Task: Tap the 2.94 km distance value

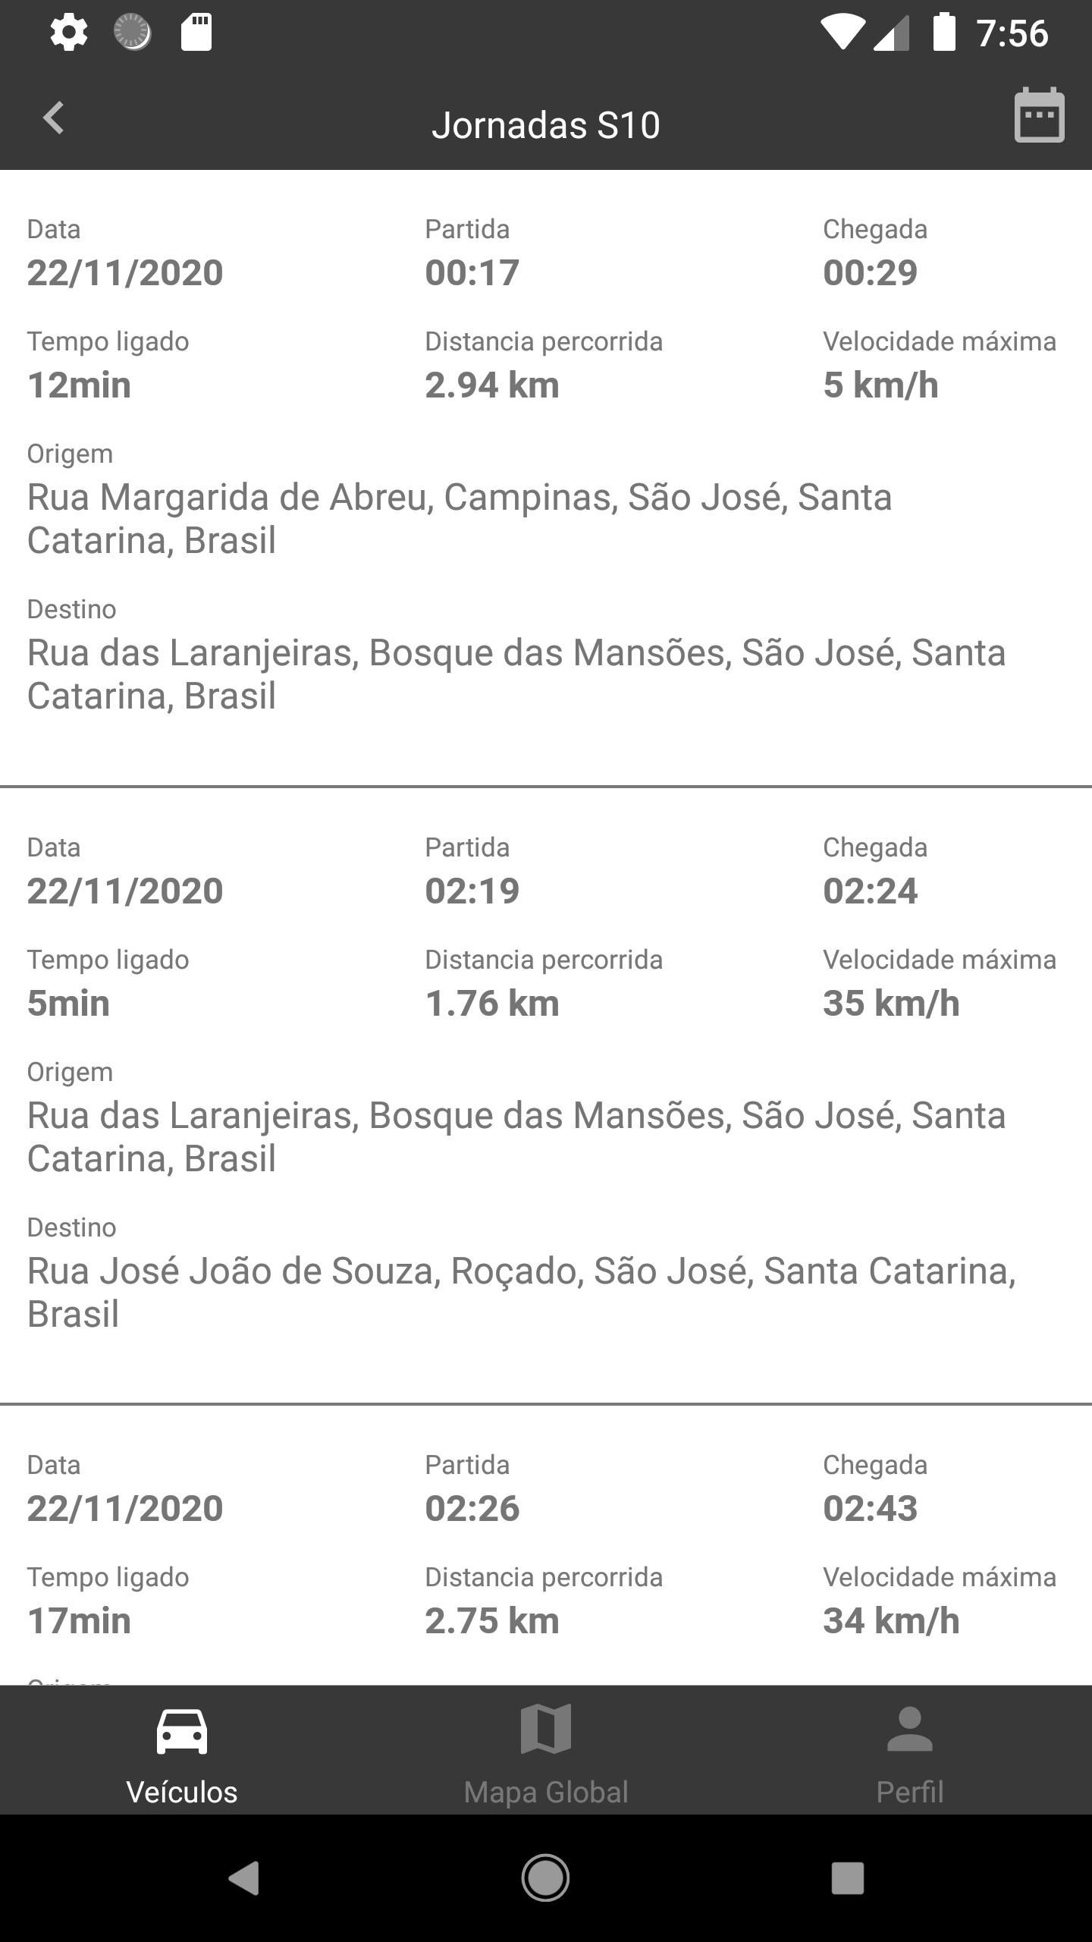Action: click(x=492, y=385)
